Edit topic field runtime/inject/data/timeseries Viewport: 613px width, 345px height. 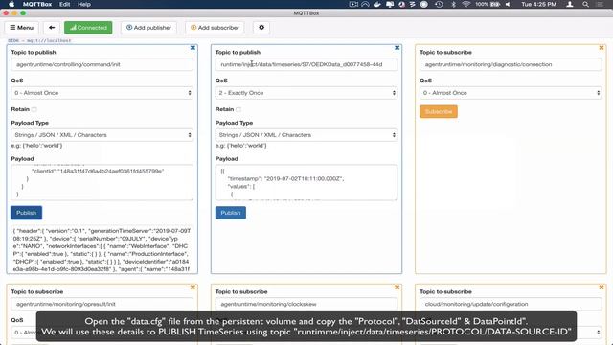click(x=306, y=64)
